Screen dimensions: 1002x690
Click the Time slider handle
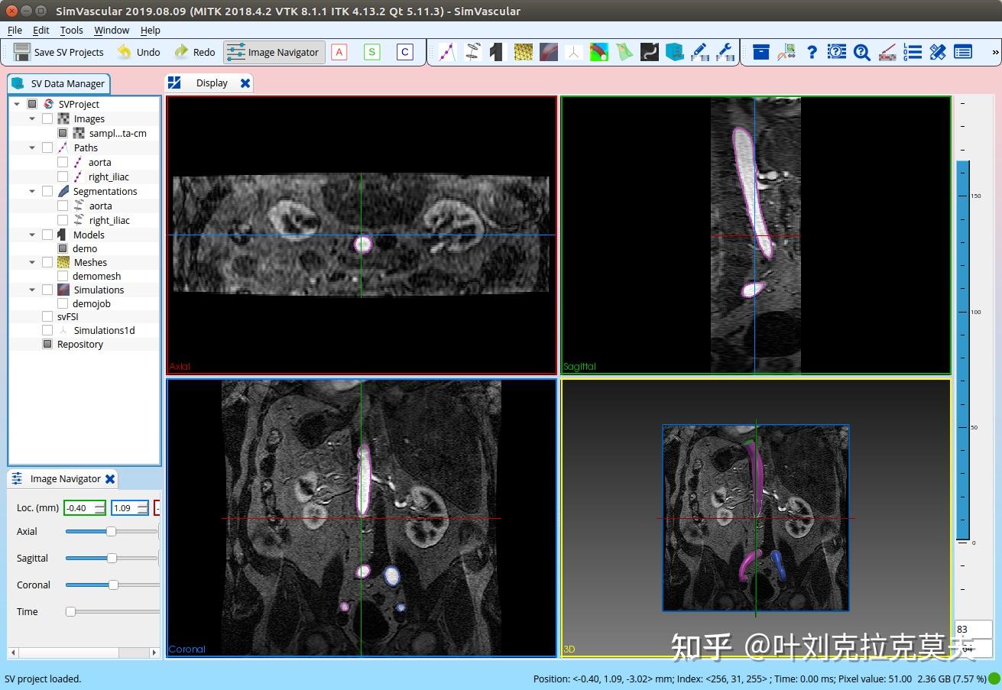(70, 611)
